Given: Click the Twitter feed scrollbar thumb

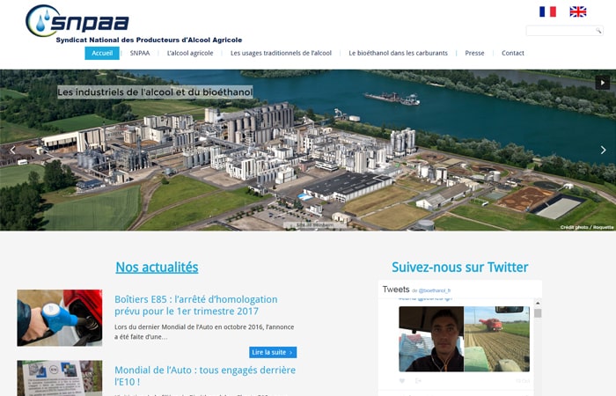Looking at the screenshot, I should click(x=538, y=313).
